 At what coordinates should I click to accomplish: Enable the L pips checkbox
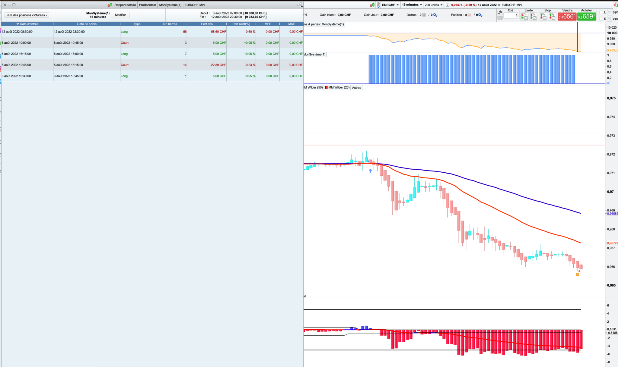[601, 12]
